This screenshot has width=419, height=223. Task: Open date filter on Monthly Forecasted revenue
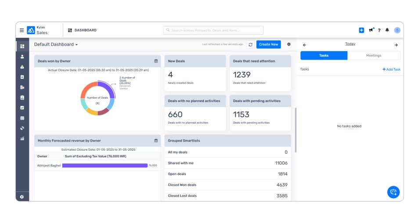tap(156, 141)
